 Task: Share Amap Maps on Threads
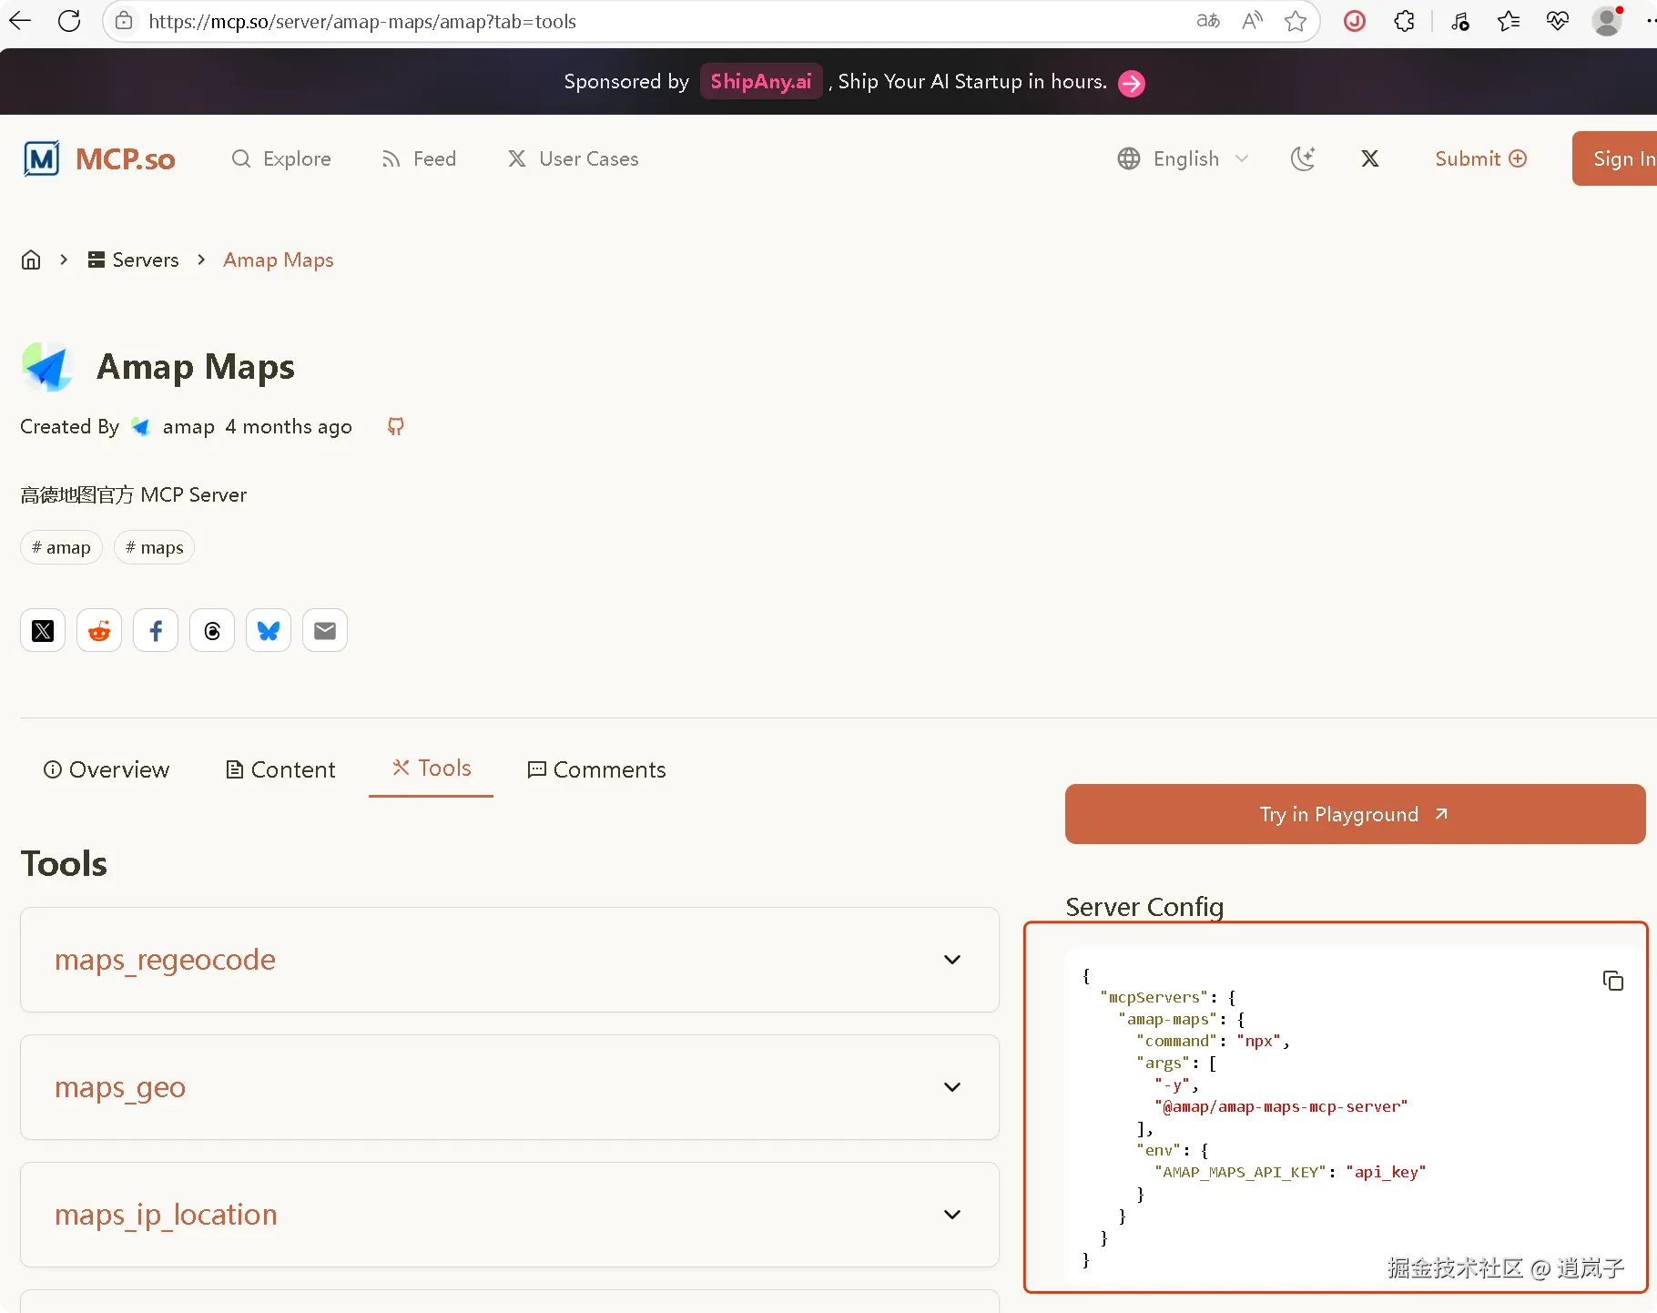pyautogui.click(x=212, y=630)
